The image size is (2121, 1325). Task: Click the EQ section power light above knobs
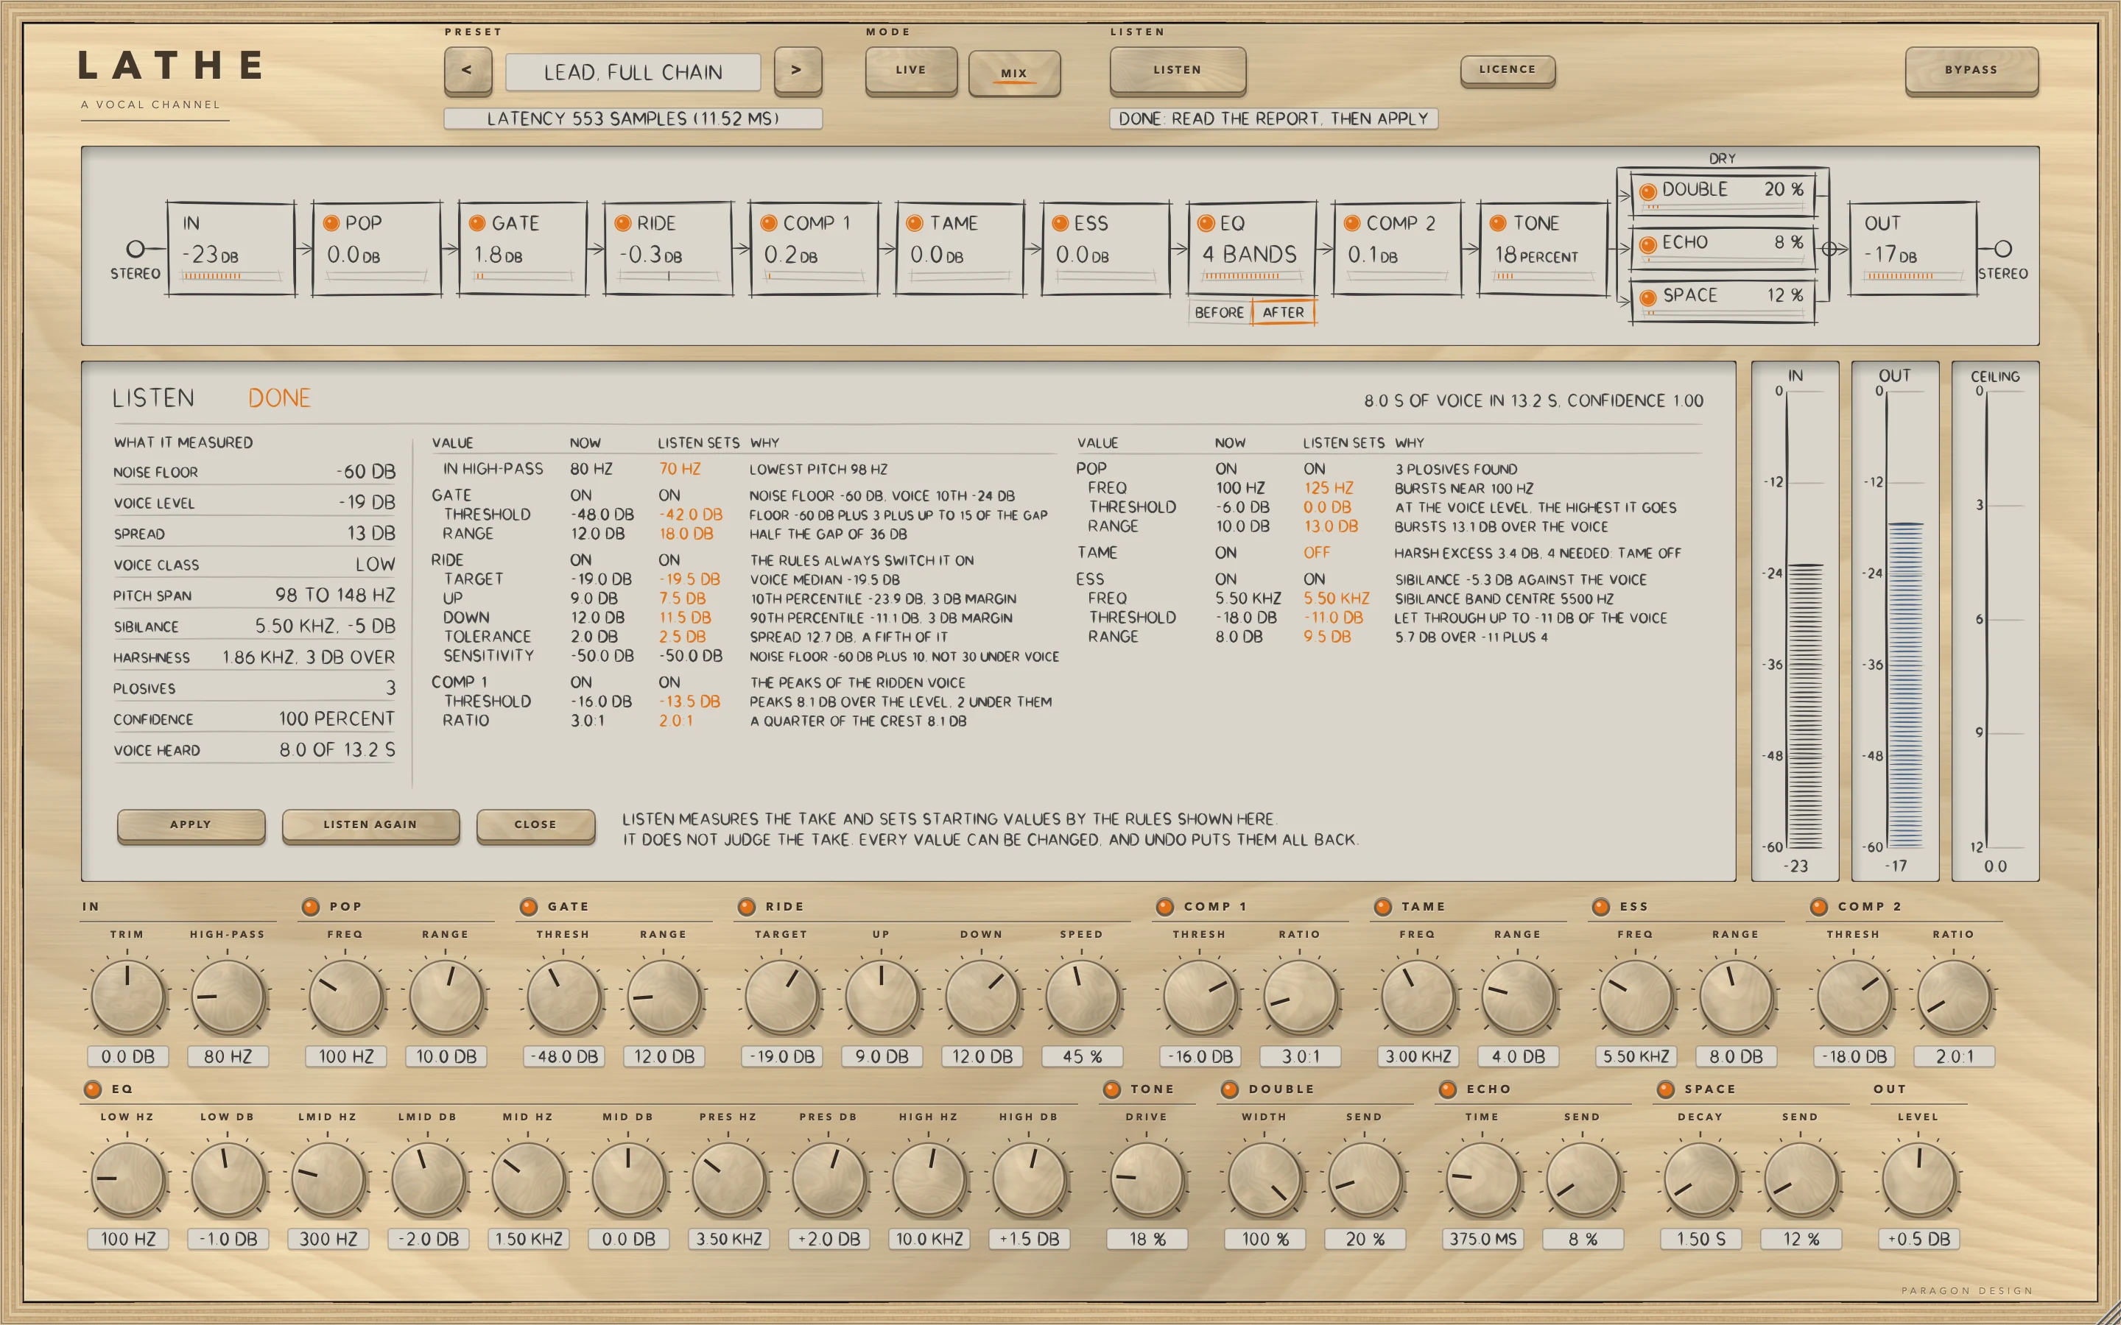(93, 1089)
